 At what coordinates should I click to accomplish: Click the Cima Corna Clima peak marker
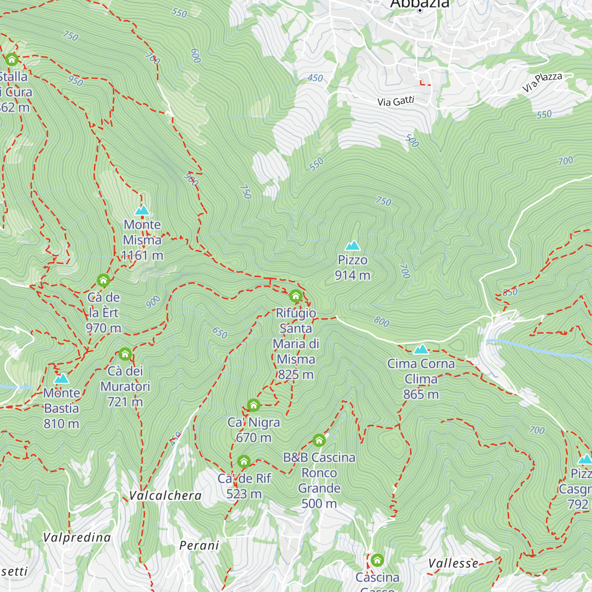click(422, 350)
